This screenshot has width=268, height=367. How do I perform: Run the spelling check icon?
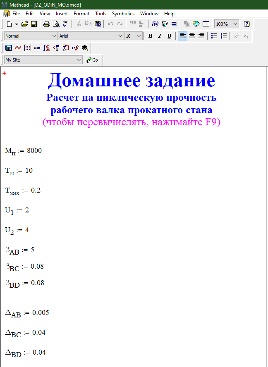(65, 24)
